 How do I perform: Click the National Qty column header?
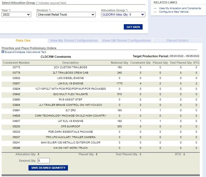coord(119,63)
